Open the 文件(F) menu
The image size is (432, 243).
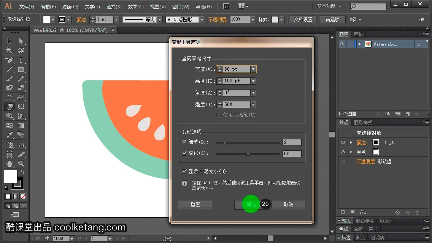tap(27, 6)
